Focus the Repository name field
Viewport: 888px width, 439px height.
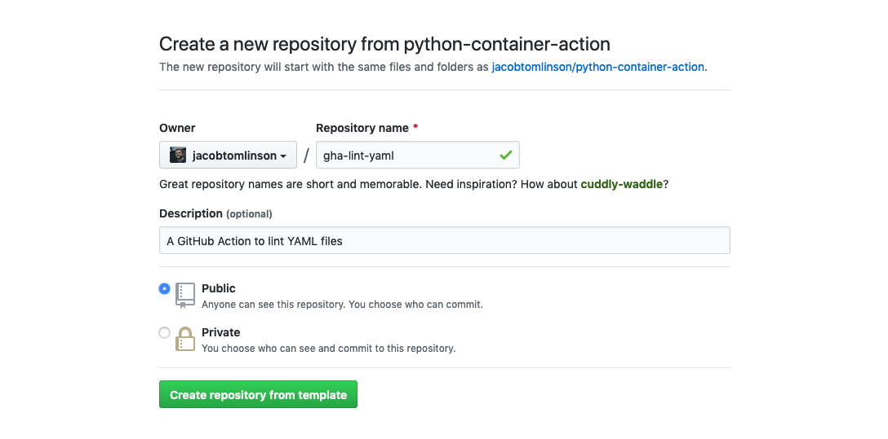[408, 155]
